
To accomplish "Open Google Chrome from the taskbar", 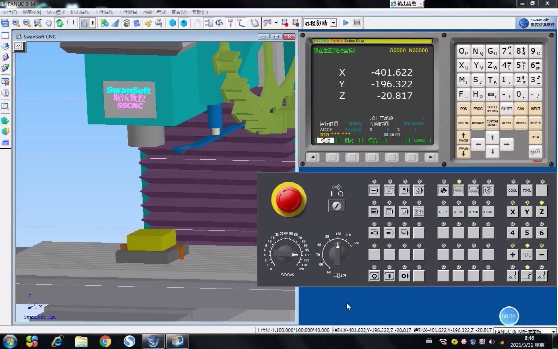I will [x=105, y=341].
